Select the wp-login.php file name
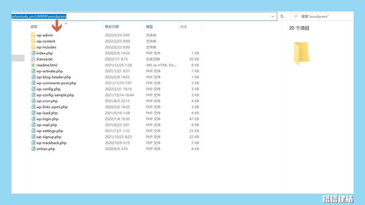 [x=47, y=119]
